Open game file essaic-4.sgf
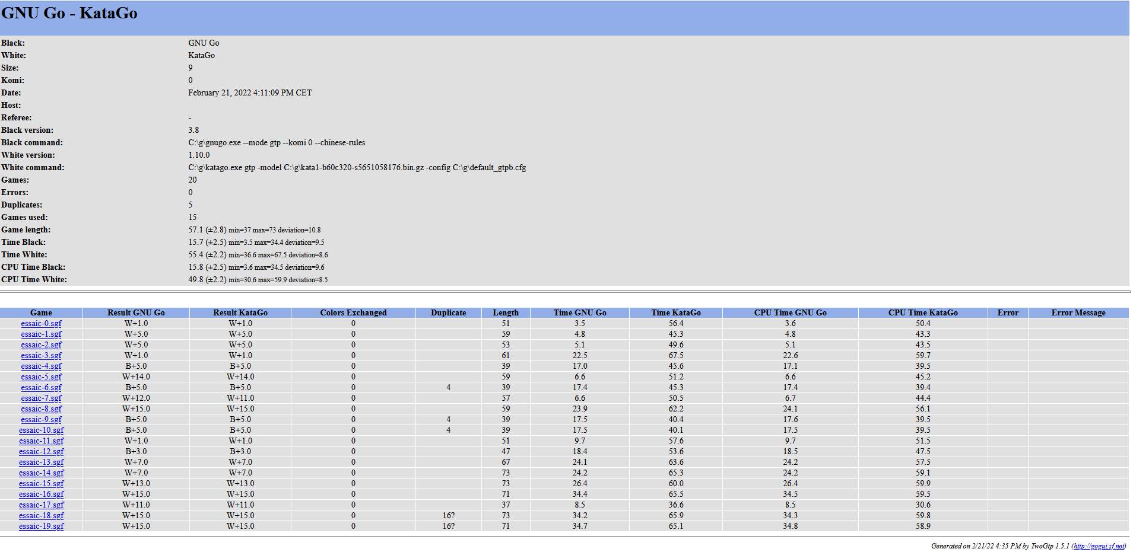Image resolution: width=1133 pixels, height=552 pixels. click(x=41, y=366)
